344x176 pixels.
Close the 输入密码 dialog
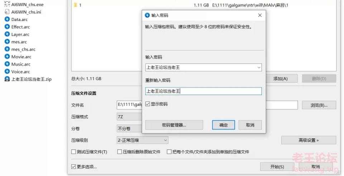tap(260, 15)
